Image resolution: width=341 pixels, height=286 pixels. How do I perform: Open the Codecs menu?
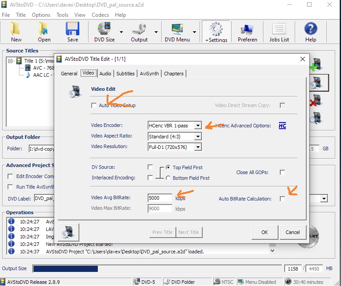[x=100, y=15]
